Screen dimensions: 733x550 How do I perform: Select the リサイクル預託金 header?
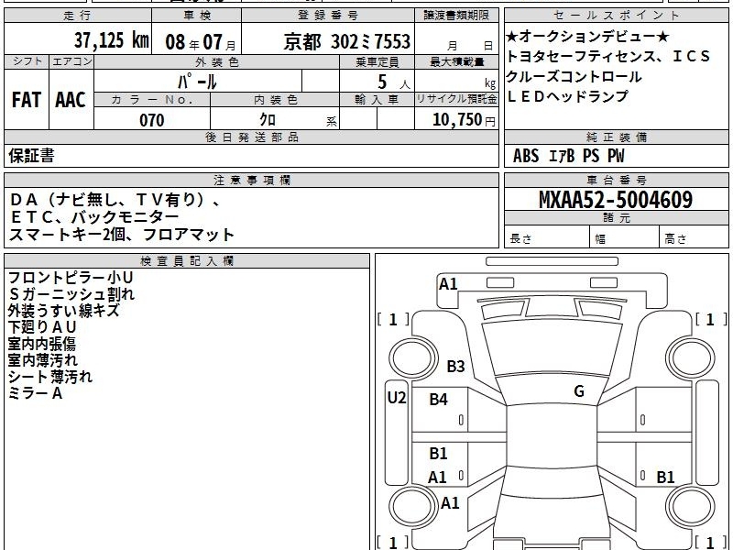click(x=456, y=99)
